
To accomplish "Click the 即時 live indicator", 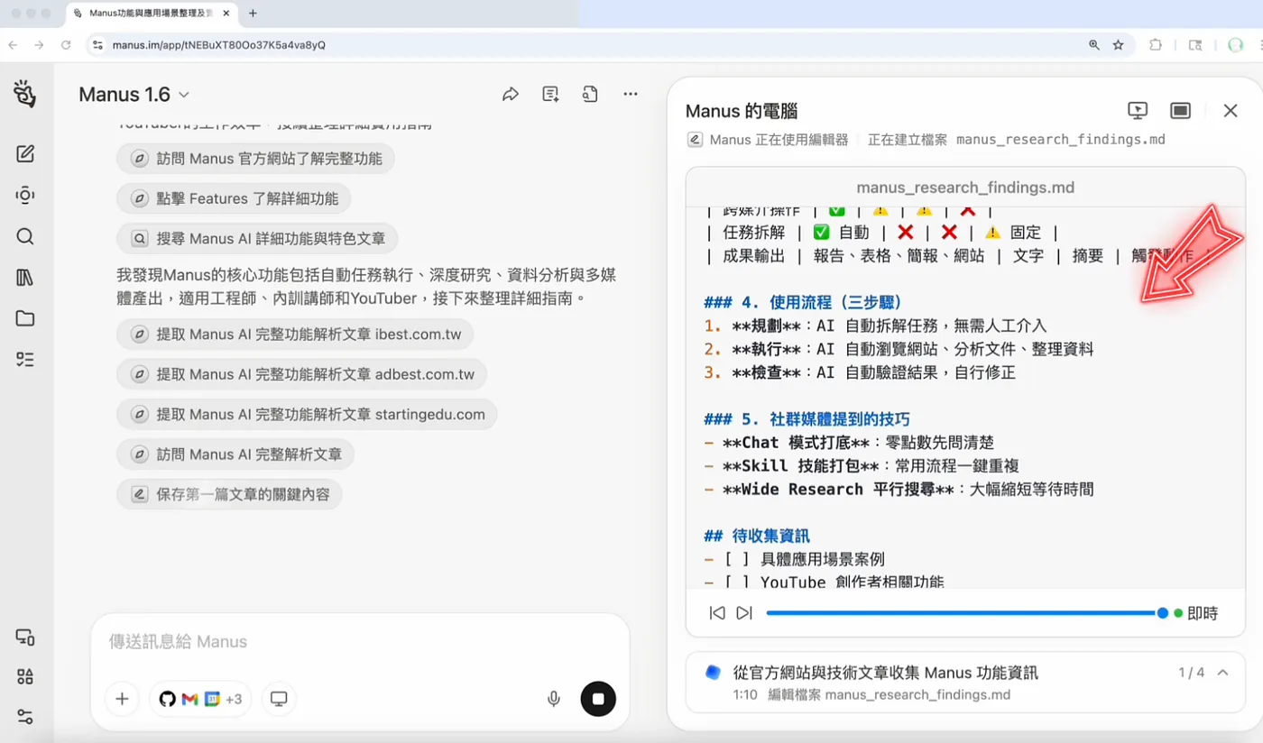I will tap(1196, 613).
